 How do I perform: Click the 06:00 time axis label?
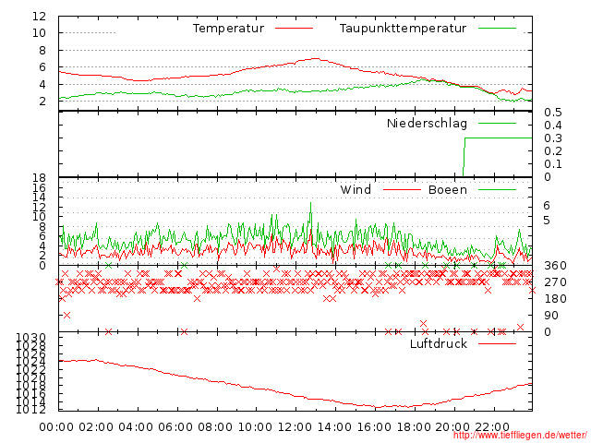point(175,427)
